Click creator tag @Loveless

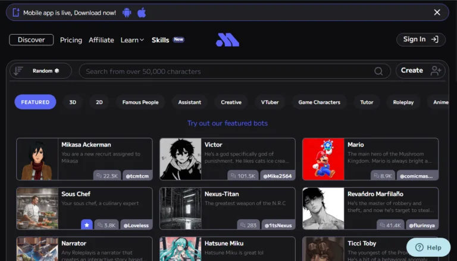point(136,225)
